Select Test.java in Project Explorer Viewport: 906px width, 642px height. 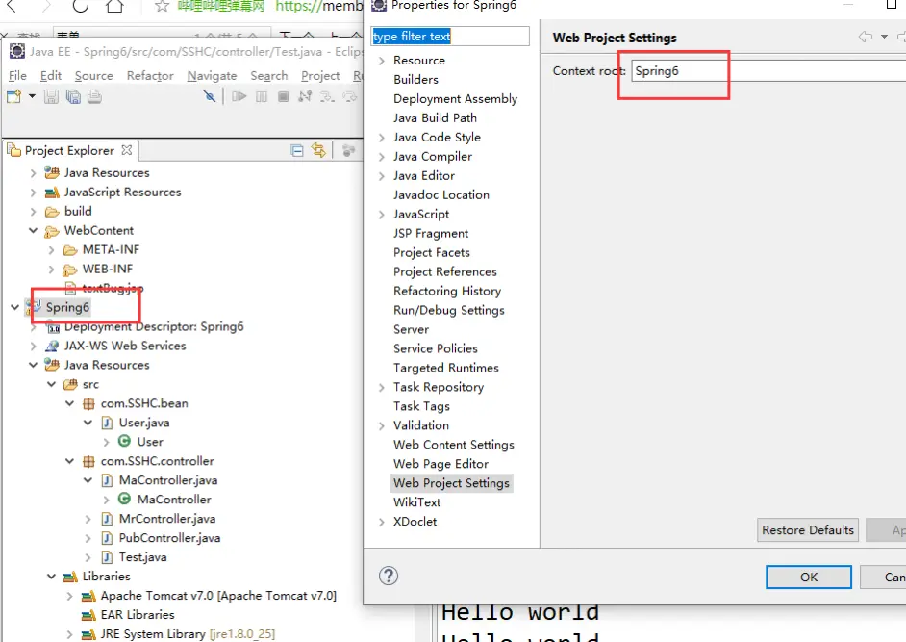point(142,557)
